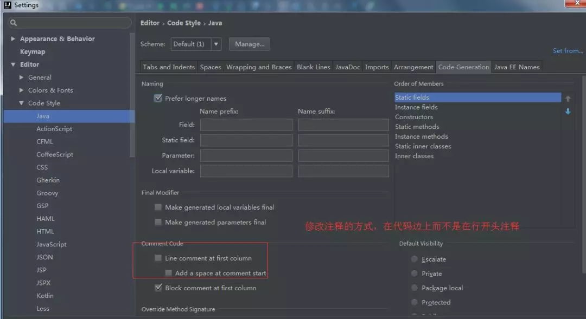Click the Set from... link
This screenshot has width=586, height=319.
568,50
